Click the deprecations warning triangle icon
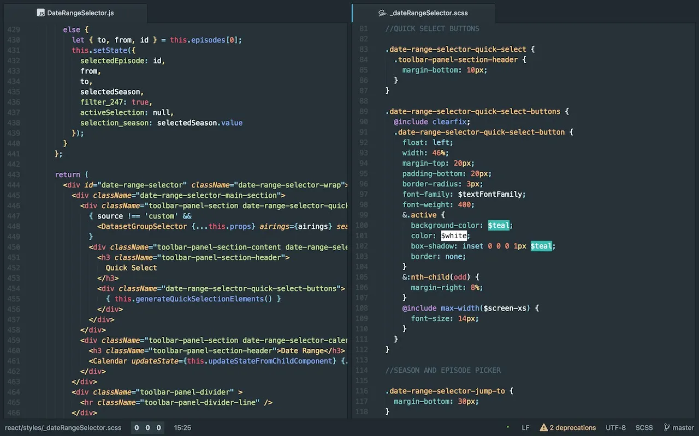Image resolution: width=699 pixels, height=436 pixels. click(543, 428)
